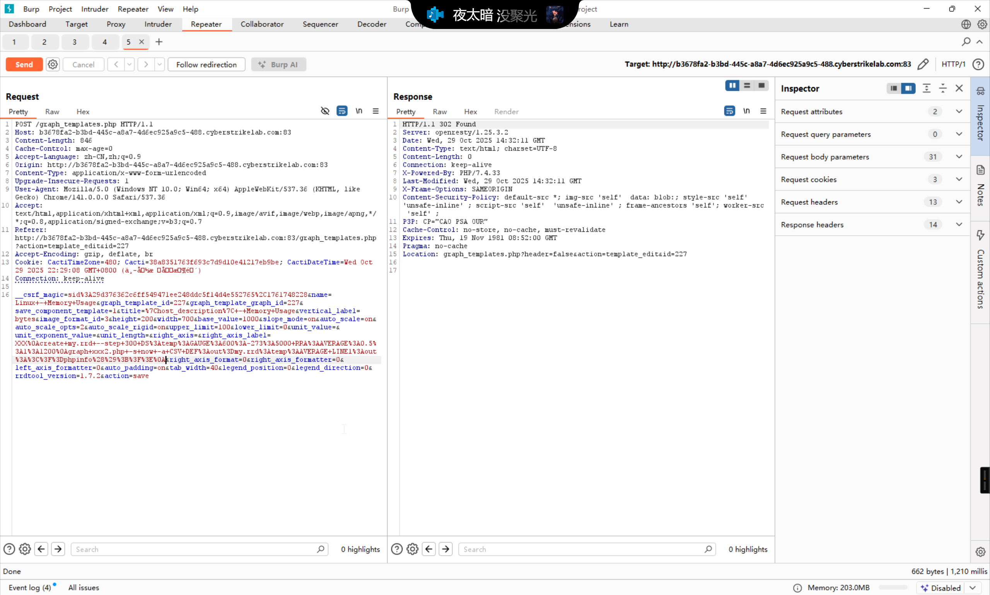Close the Inspector panel
The image size is (990, 595).
(x=959, y=88)
